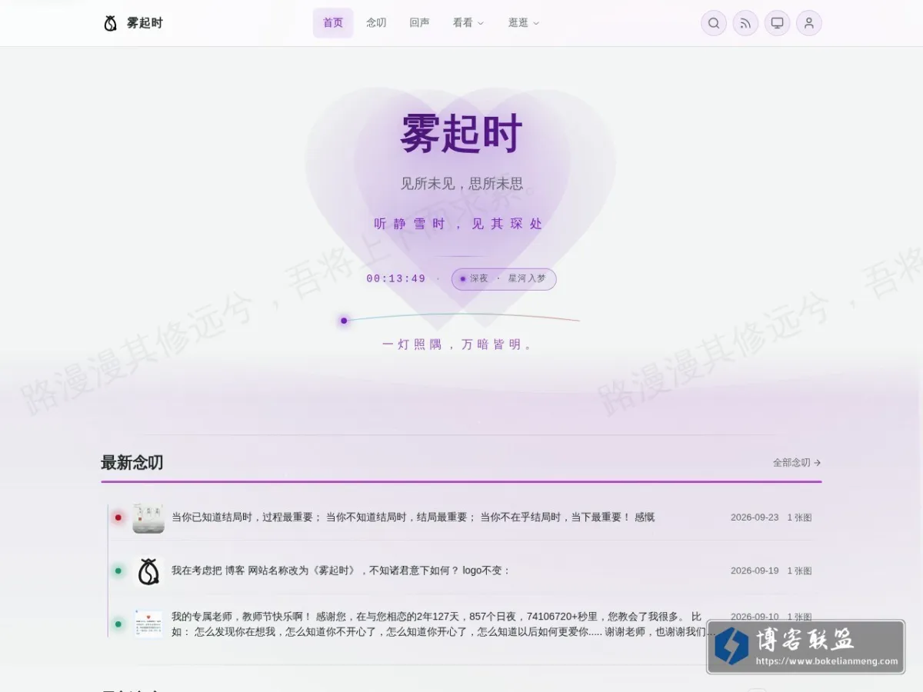Expand the 逛逛 dropdown menu
The height and width of the screenshot is (692, 923).
pos(523,23)
